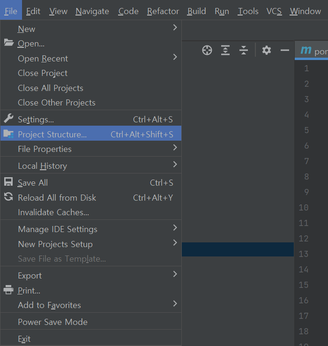The height and width of the screenshot is (346, 328).
Task: Click the Print printer icon
Action: coord(8,290)
